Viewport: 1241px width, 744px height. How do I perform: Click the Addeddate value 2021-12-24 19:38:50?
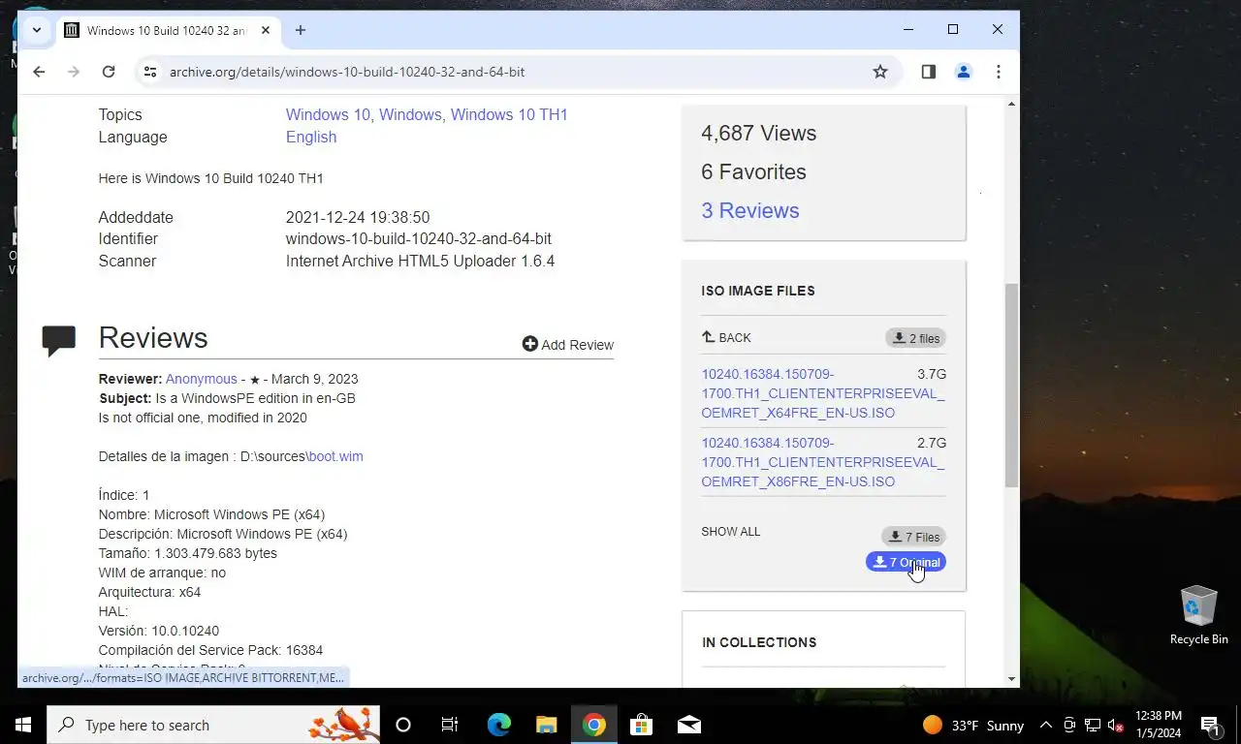(358, 217)
